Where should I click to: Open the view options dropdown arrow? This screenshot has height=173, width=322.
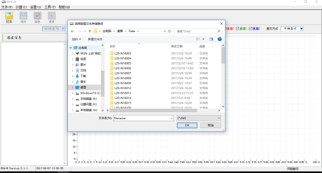tap(203, 39)
